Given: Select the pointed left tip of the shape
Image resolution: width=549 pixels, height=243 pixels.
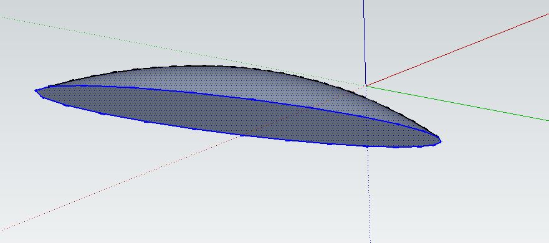Looking at the screenshot, I should (36, 91).
